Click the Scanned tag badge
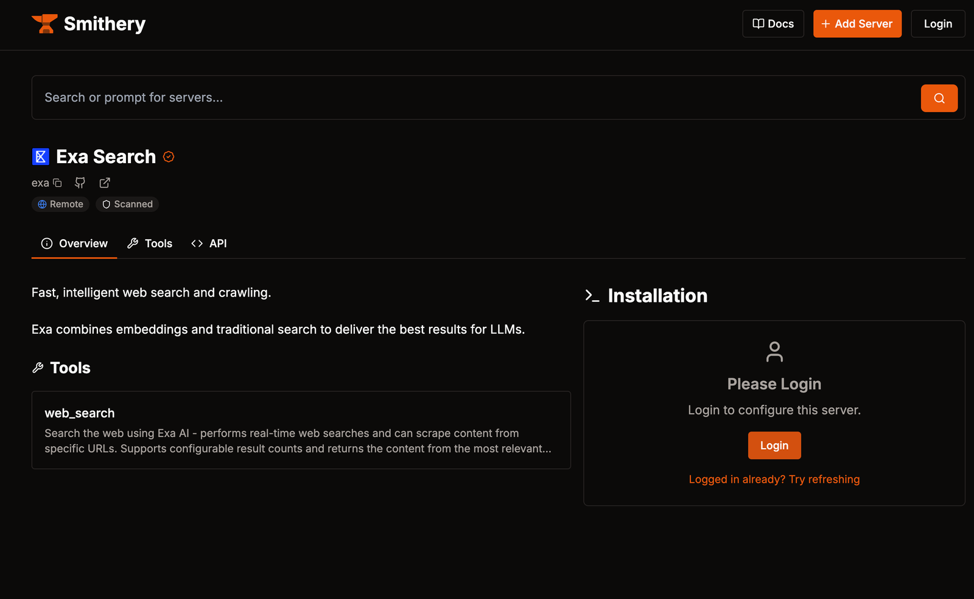This screenshot has width=974, height=599. (x=127, y=204)
